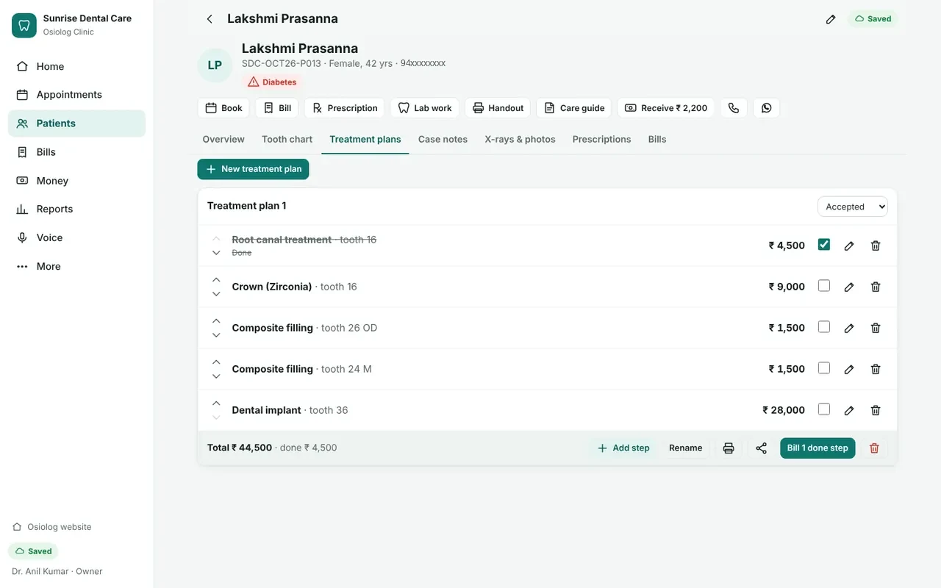Open the Accepted status dropdown
This screenshot has height=588, width=941.
[853, 207]
